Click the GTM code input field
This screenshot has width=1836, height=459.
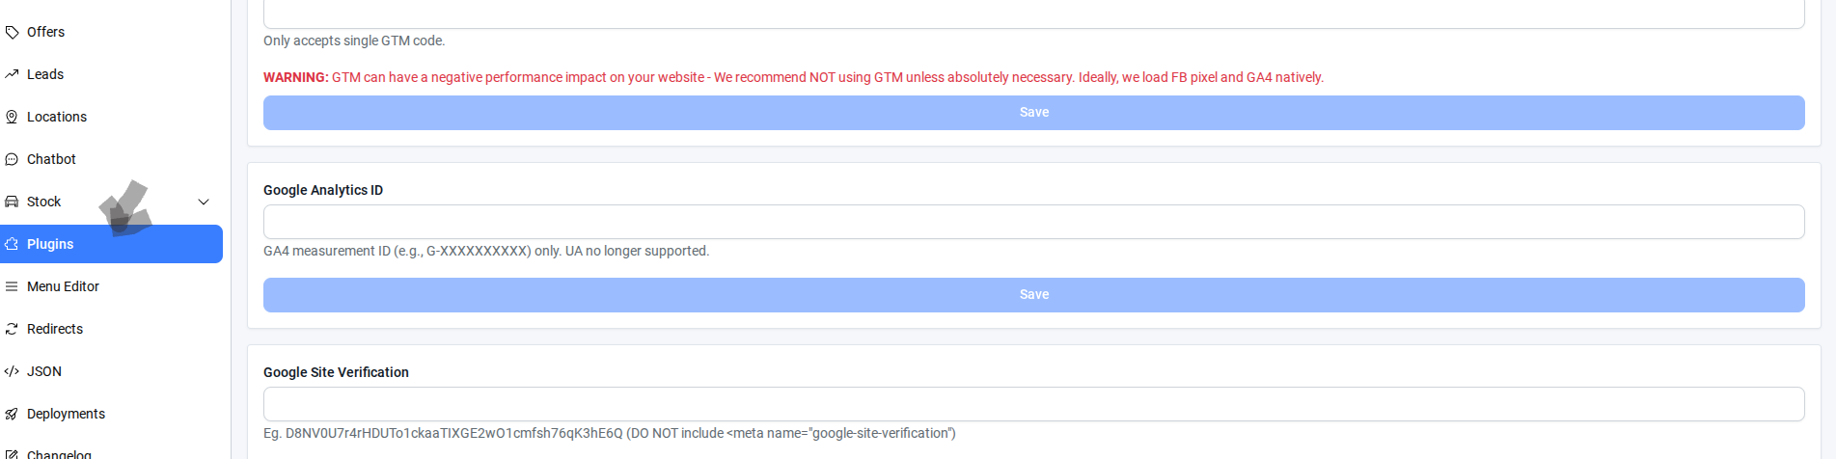pyautogui.click(x=1033, y=13)
